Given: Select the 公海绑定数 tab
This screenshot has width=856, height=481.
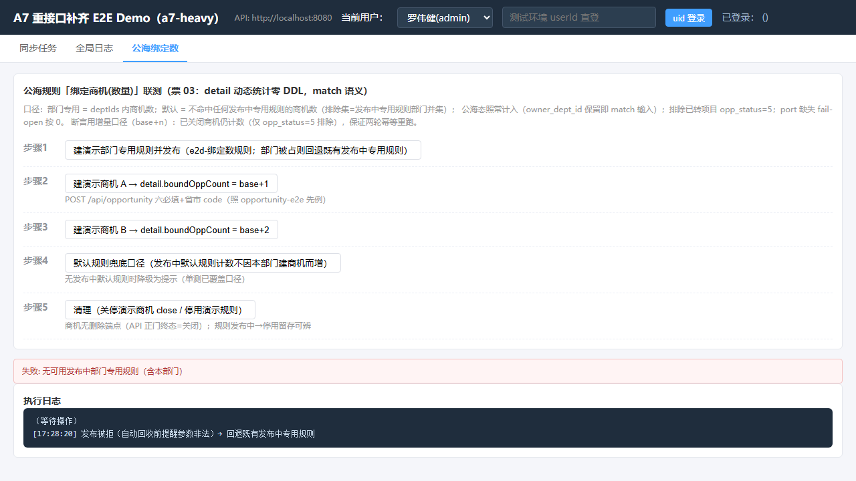Looking at the screenshot, I should pos(155,48).
